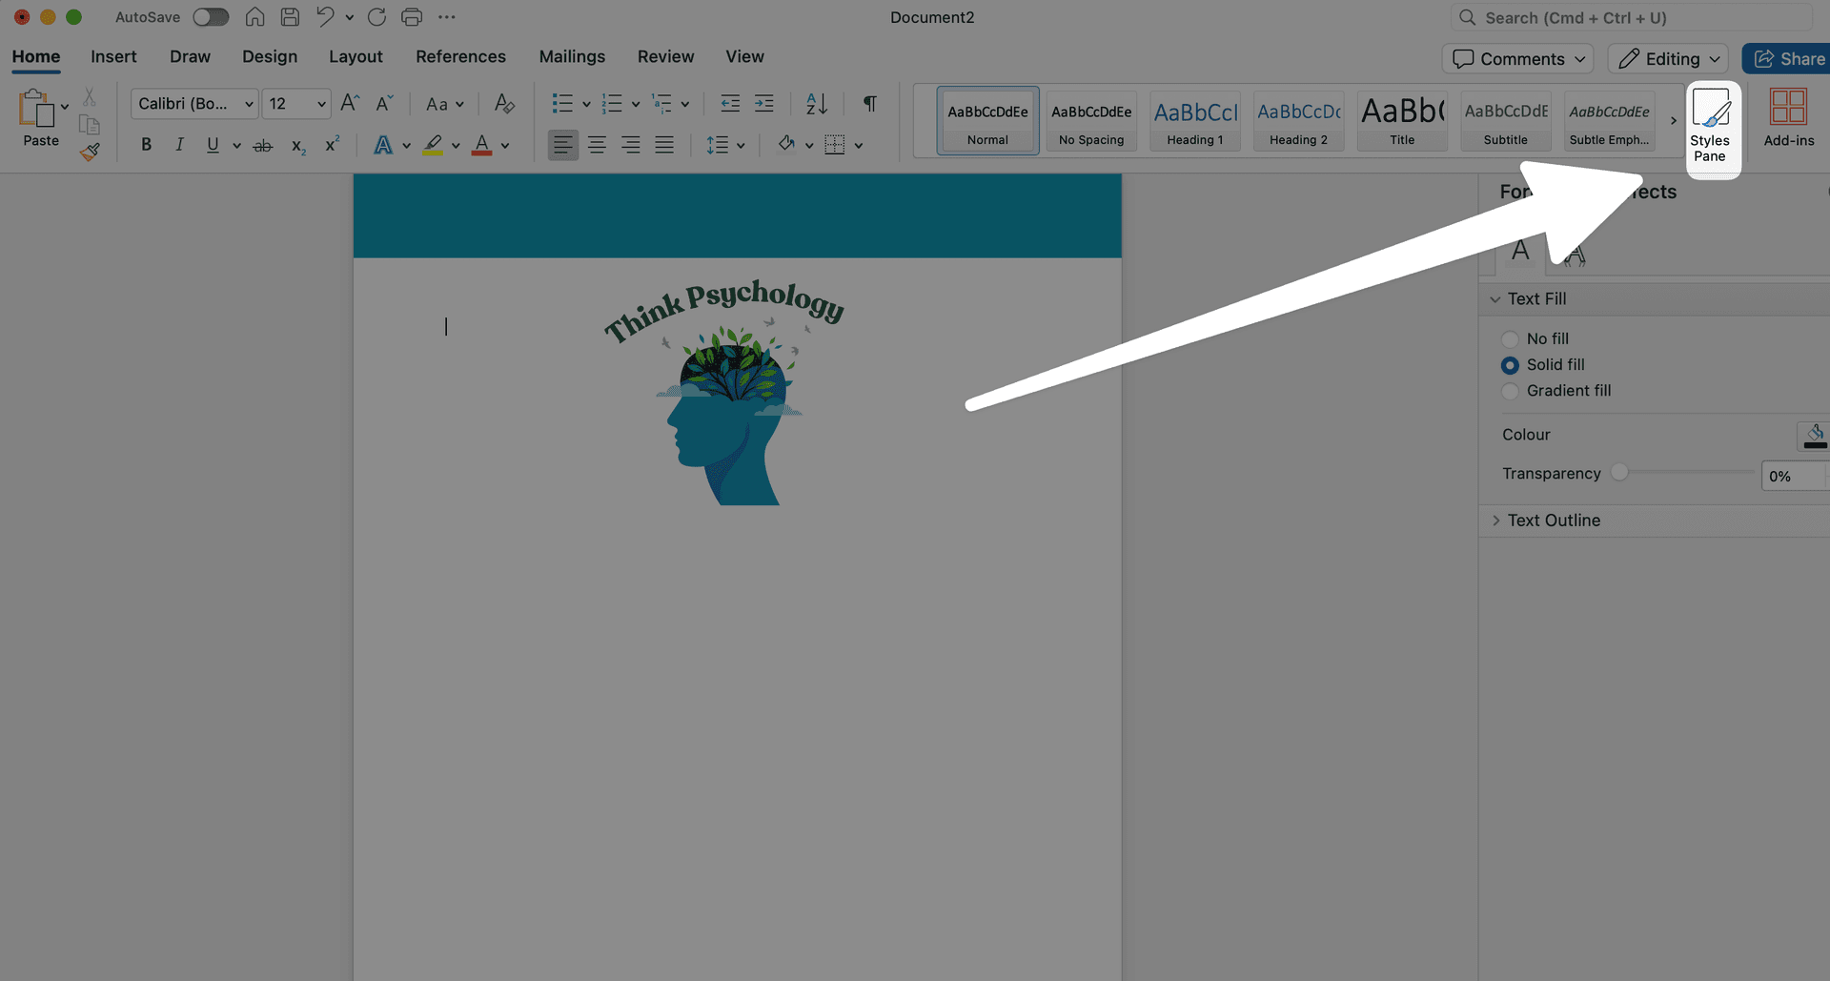Open the References tab

[460, 57]
